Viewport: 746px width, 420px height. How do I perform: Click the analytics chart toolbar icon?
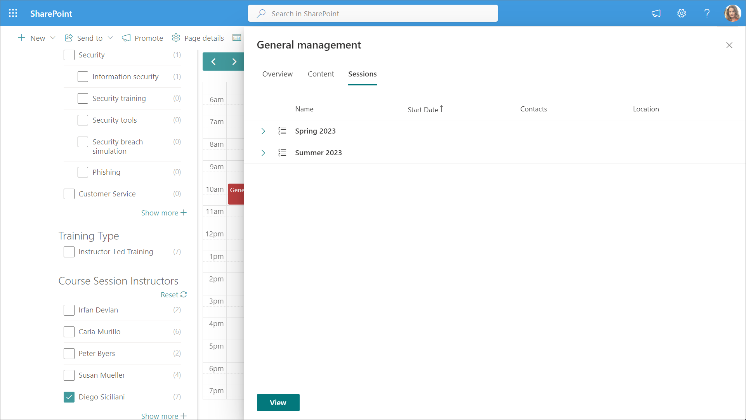click(237, 38)
